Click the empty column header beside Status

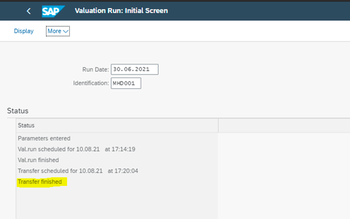click(x=284, y=125)
